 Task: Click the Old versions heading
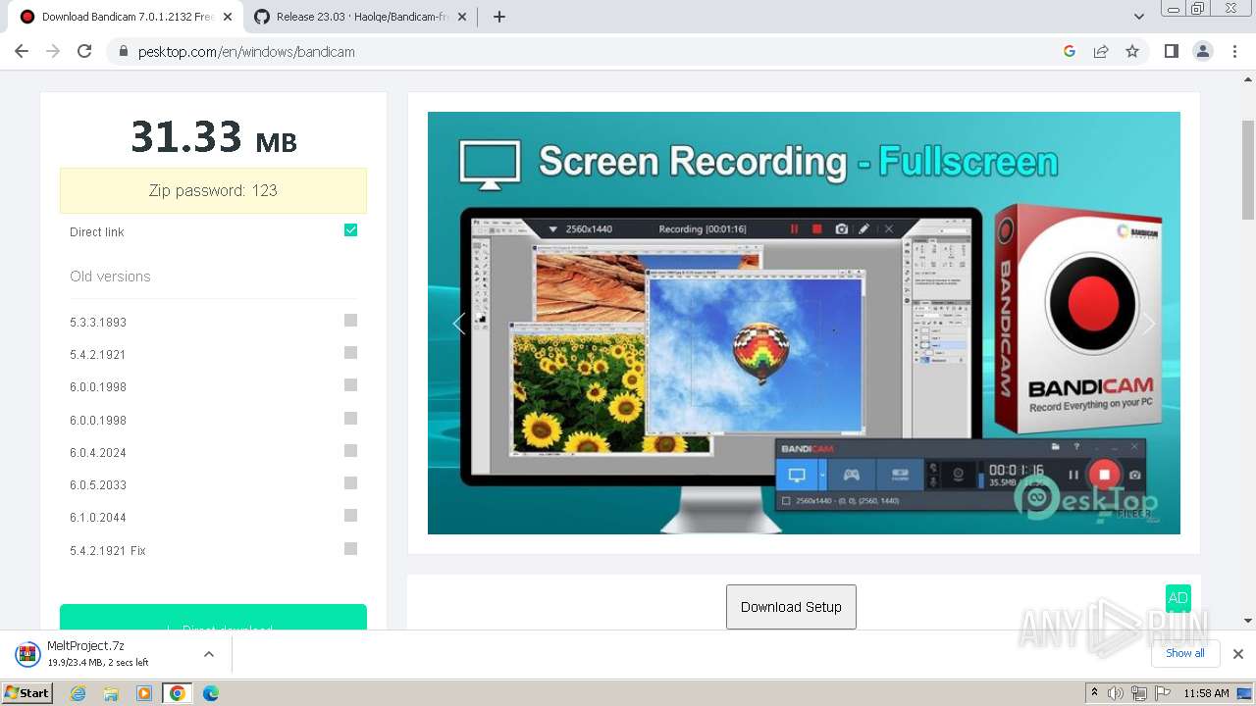(110, 277)
